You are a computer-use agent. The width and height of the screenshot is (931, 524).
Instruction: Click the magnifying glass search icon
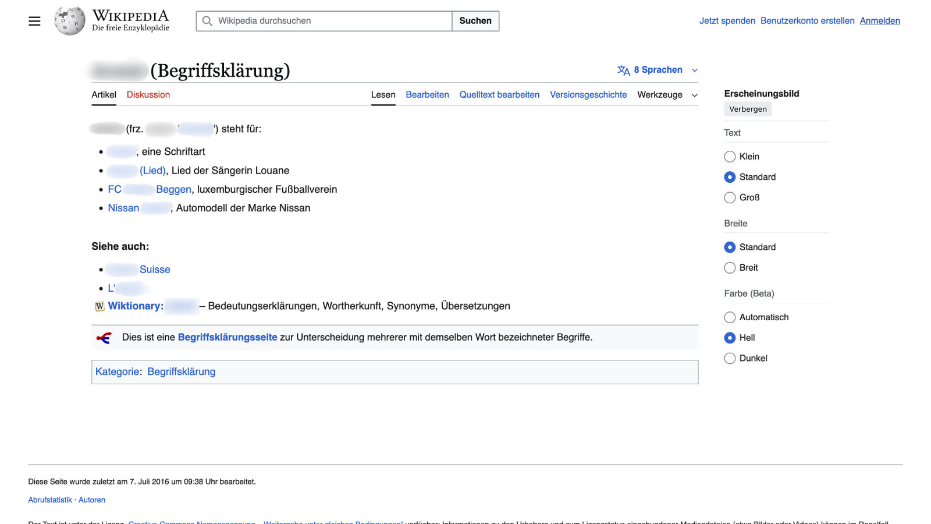coord(207,21)
